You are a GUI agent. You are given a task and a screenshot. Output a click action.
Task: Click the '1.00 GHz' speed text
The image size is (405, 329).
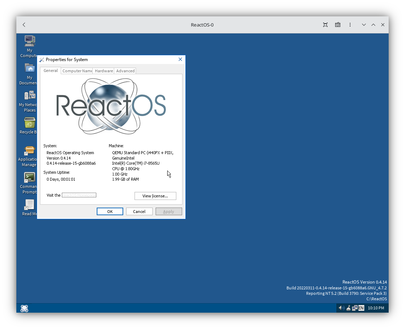(120, 174)
